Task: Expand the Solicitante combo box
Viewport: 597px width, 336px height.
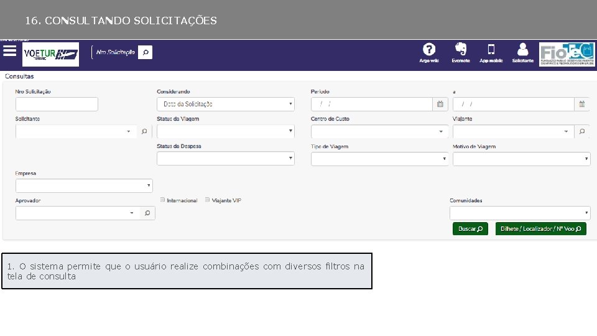Action: coord(129,131)
